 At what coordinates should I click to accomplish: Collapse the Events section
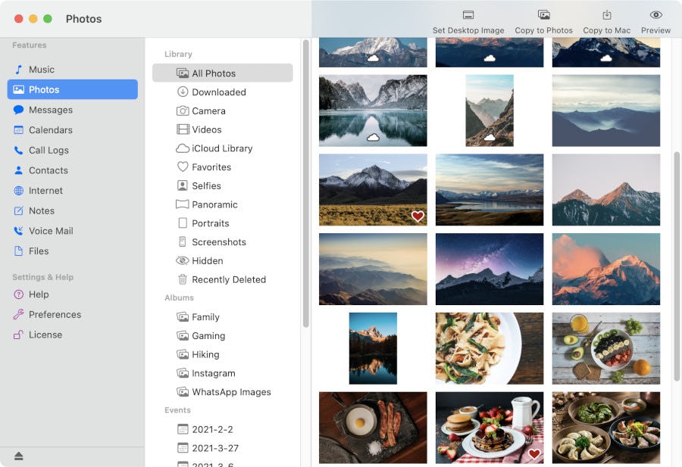click(x=177, y=410)
